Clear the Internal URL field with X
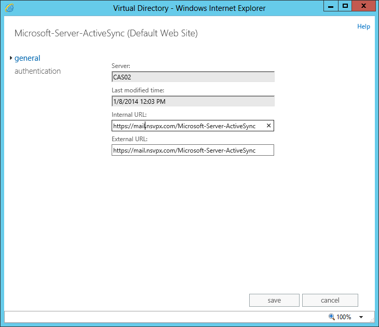 tap(268, 126)
